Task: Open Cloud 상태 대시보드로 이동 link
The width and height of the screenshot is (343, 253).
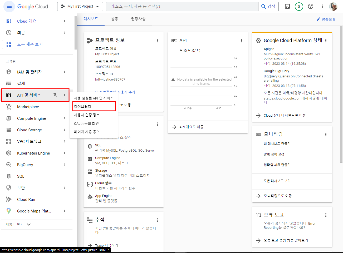Action: coord(285,115)
